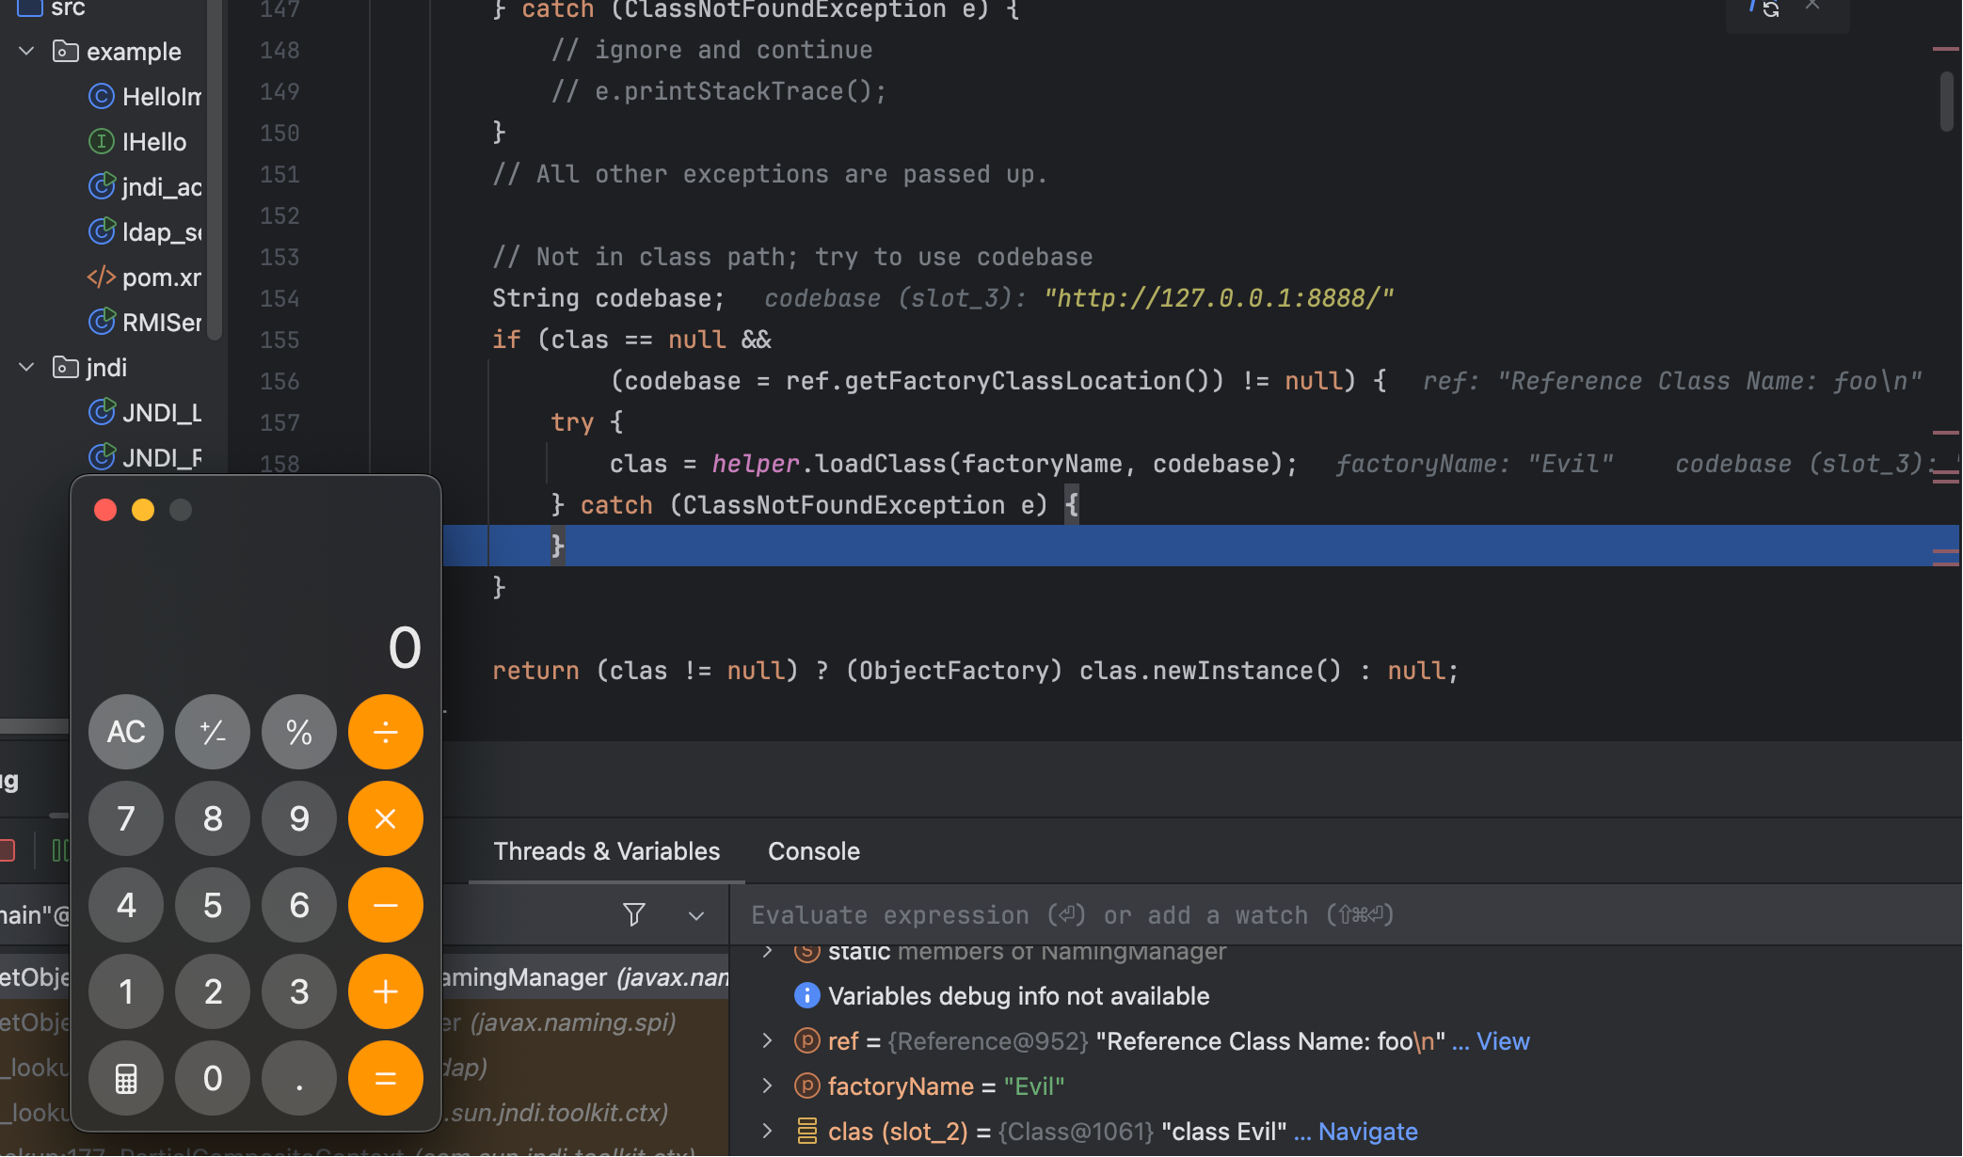The image size is (1963, 1157).
Task: Collapse the jndi folder
Action: pyautogui.click(x=27, y=367)
